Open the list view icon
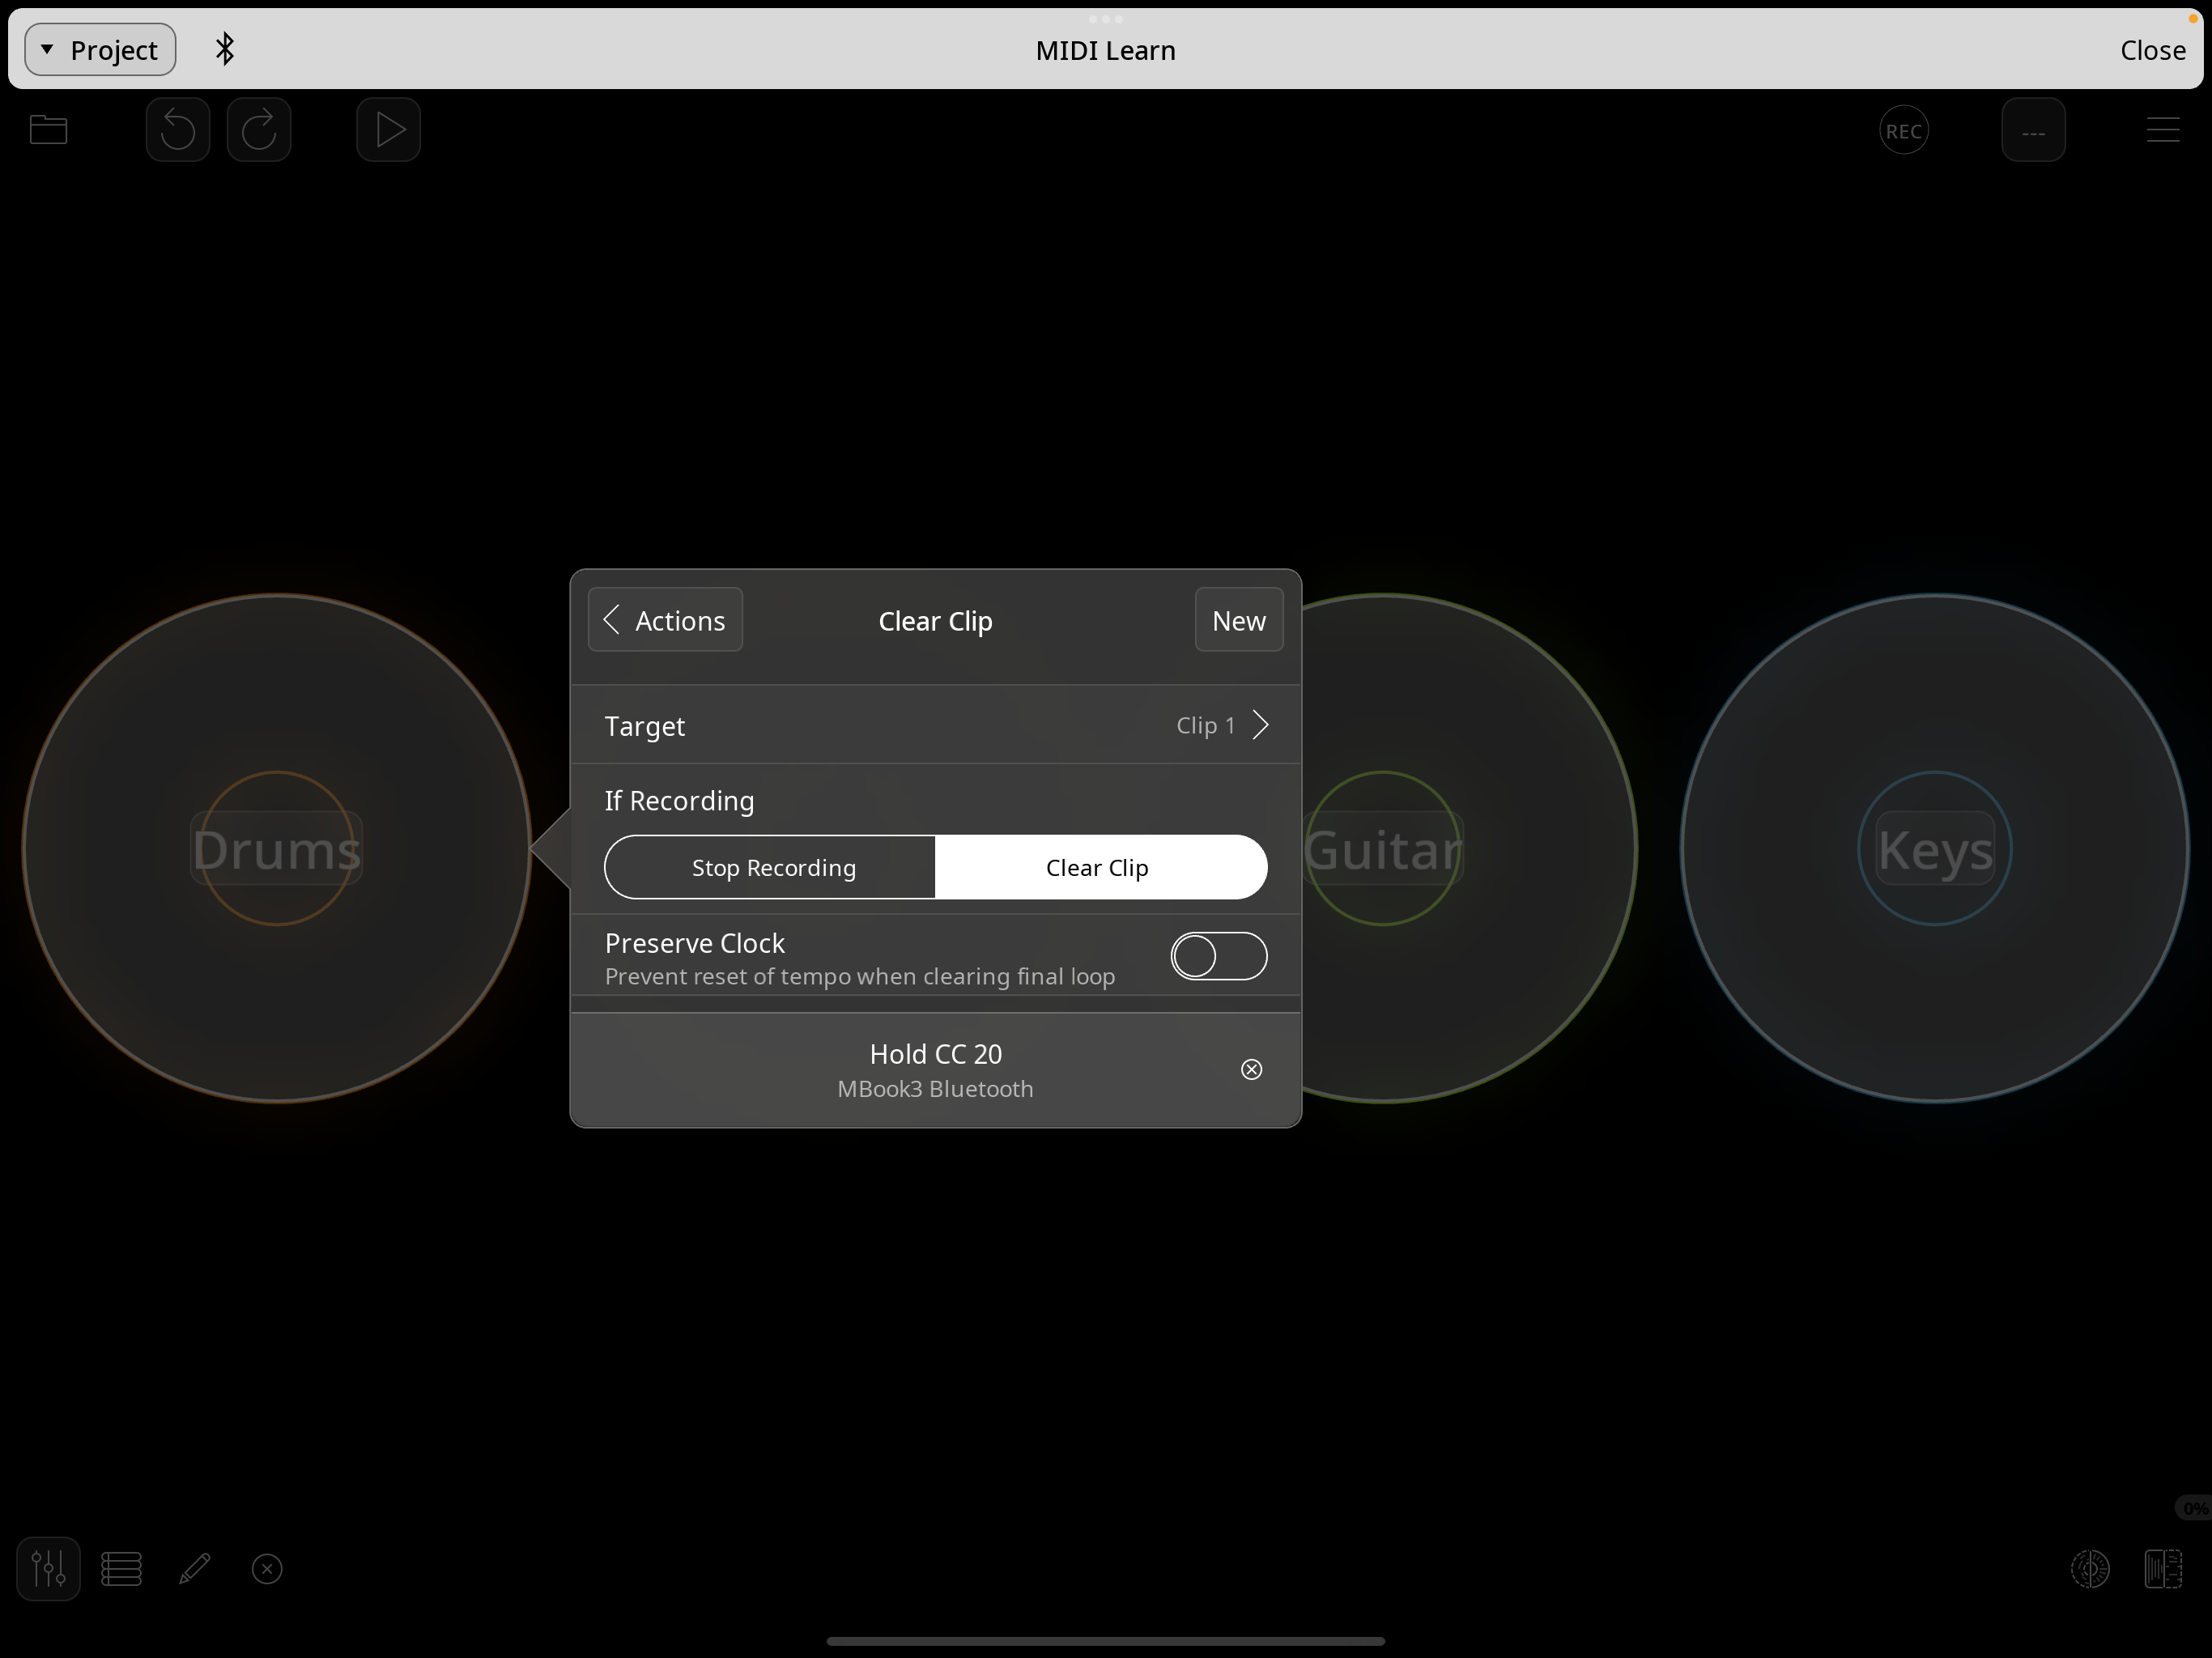The image size is (2212, 1658). click(121, 1568)
